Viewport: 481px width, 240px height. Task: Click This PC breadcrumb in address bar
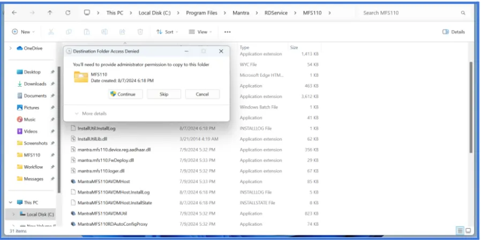pyautogui.click(x=115, y=13)
